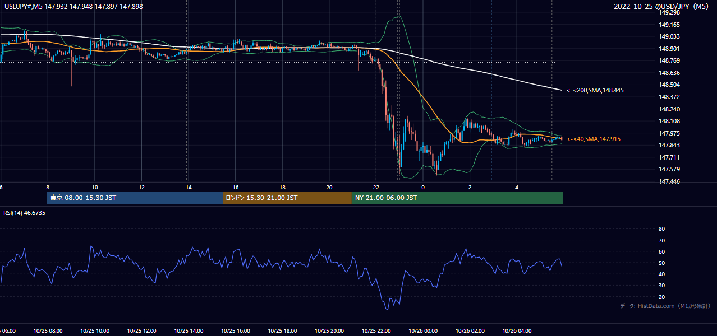Click price axis value 149.033

point(669,36)
